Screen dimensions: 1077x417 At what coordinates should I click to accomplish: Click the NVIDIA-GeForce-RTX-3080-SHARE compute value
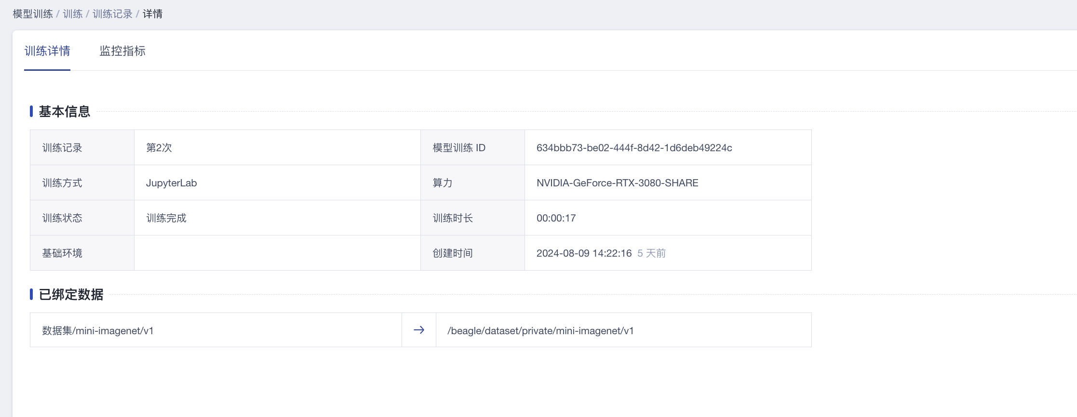coord(617,183)
